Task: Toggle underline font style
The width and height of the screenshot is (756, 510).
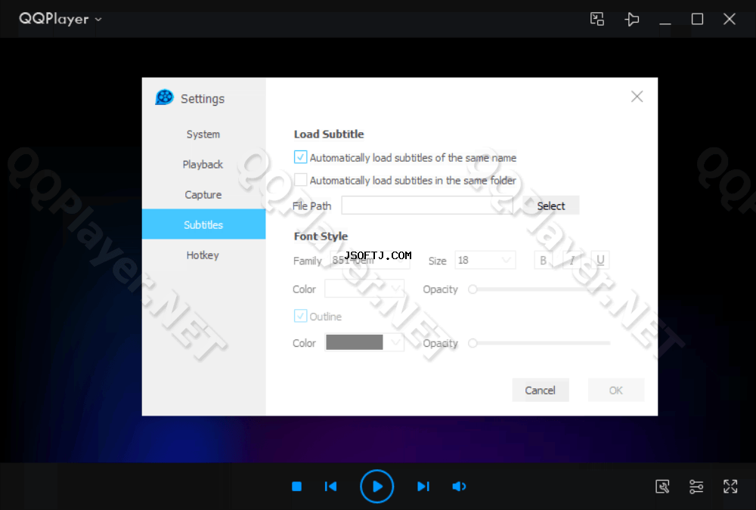Action: 600,261
